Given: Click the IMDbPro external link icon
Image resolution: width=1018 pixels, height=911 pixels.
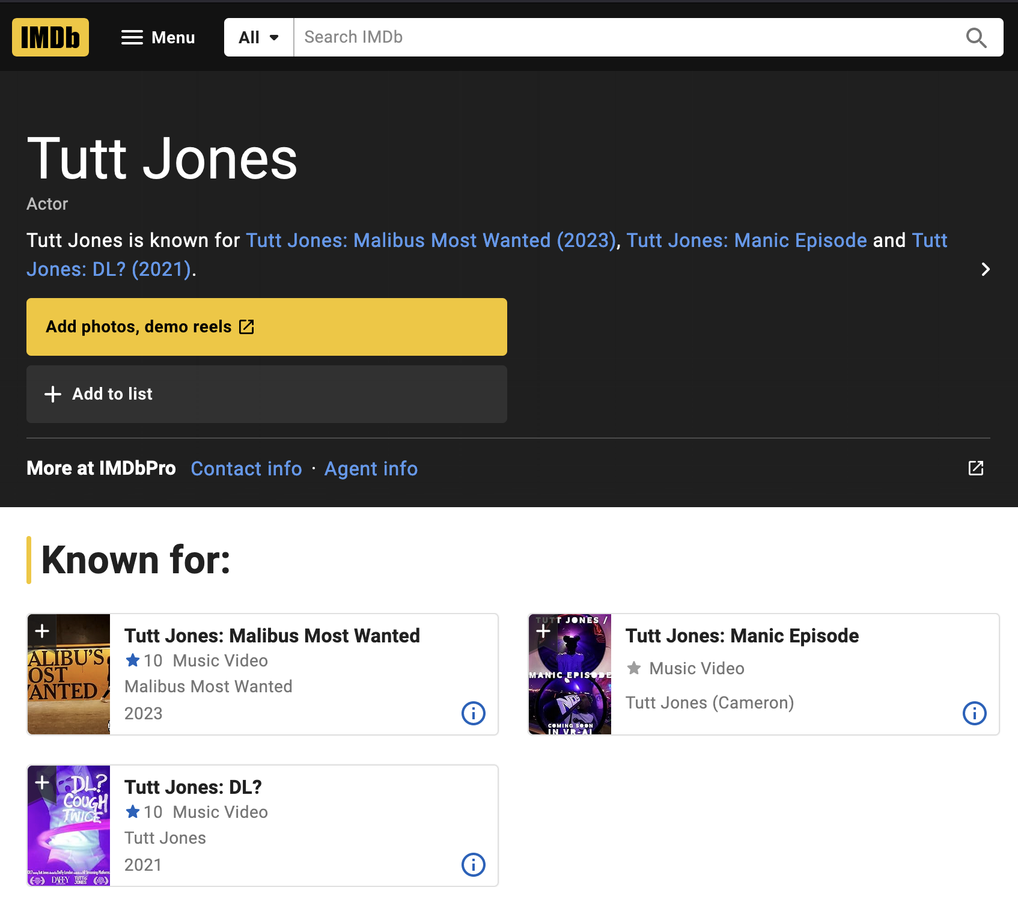Looking at the screenshot, I should point(976,468).
